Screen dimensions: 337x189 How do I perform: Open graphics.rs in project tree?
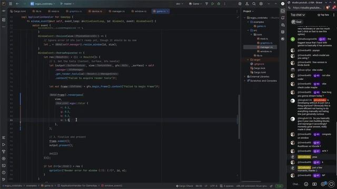click(x=264, y=43)
